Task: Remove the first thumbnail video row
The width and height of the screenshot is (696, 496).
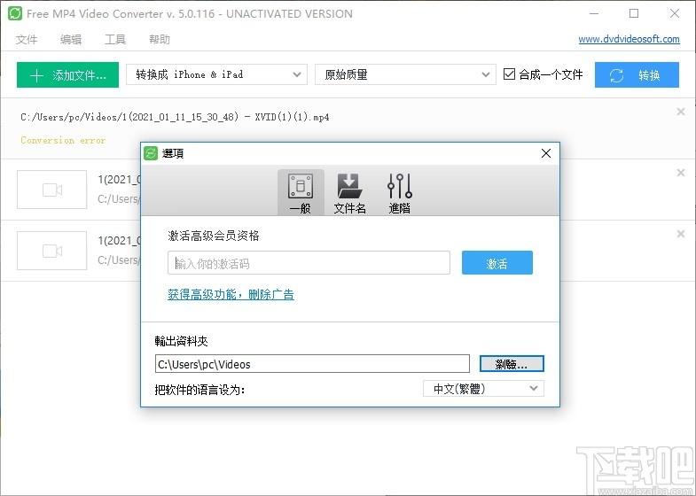Action: [x=680, y=173]
